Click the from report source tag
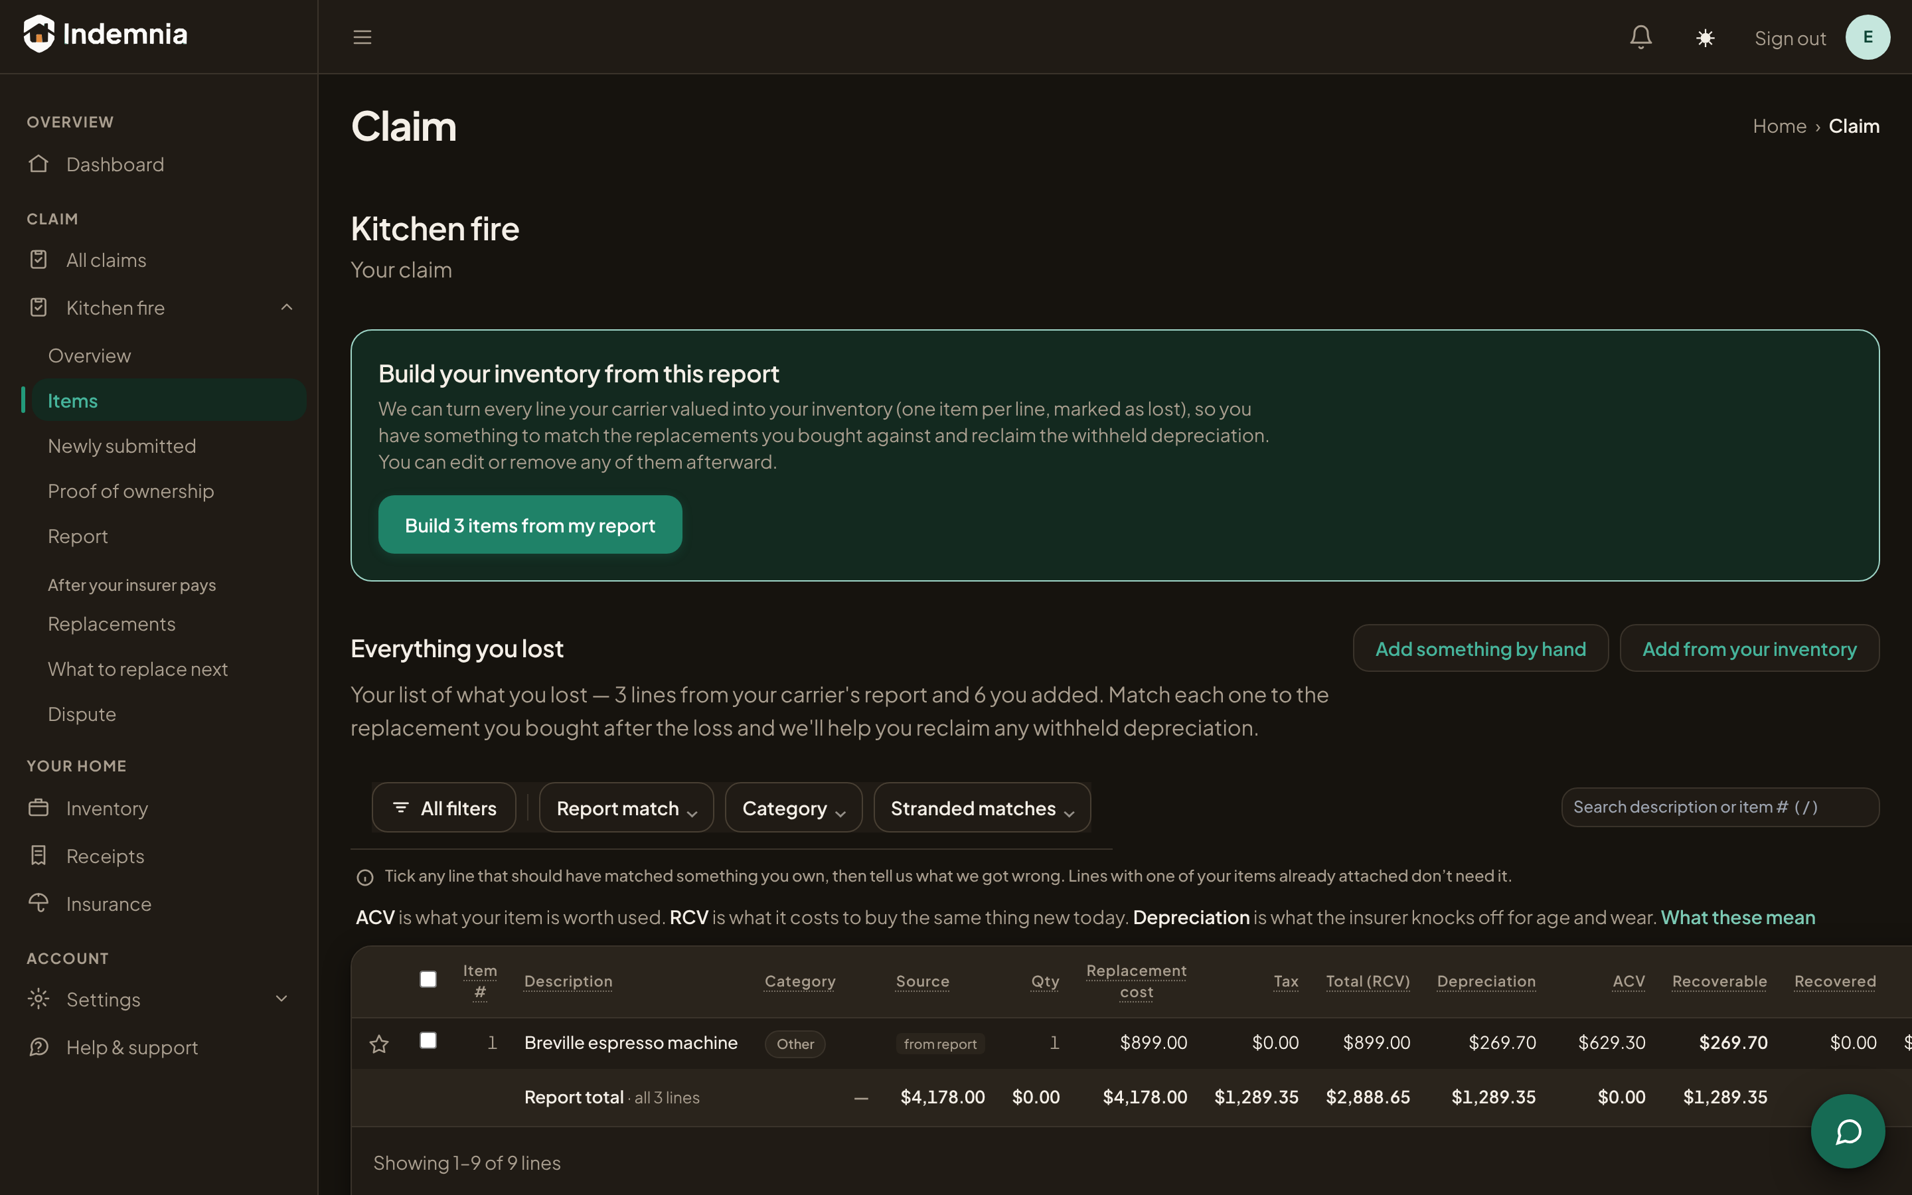This screenshot has height=1195, width=1912. click(x=940, y=1044)
